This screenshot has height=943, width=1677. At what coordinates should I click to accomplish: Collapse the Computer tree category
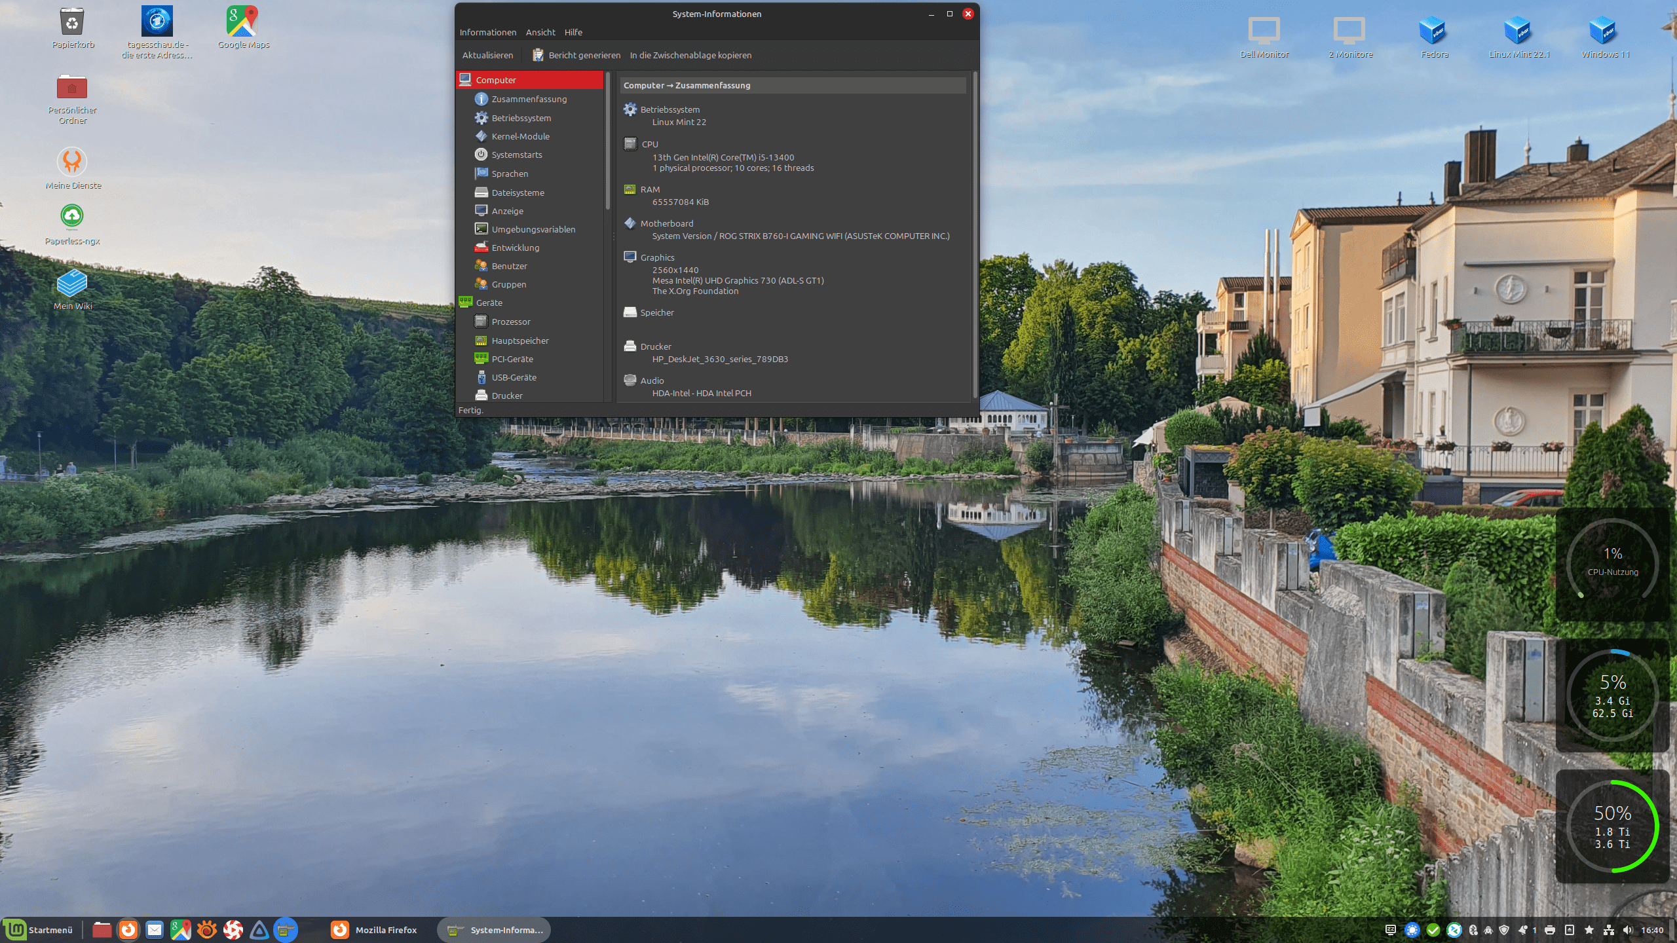click(495, 80)
